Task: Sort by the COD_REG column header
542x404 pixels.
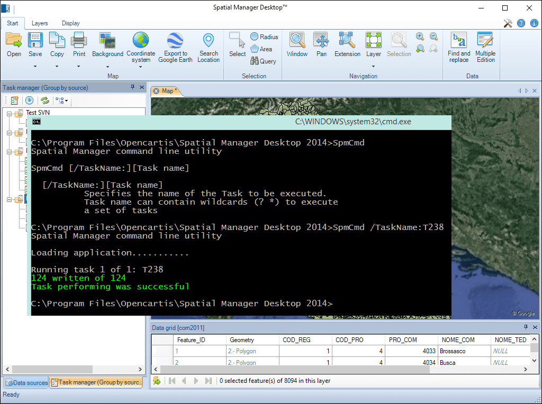Action: coord(305,340)
